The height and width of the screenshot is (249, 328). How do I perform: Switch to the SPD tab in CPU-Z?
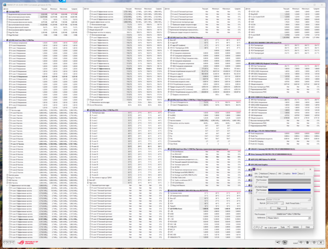coord(280,173)
